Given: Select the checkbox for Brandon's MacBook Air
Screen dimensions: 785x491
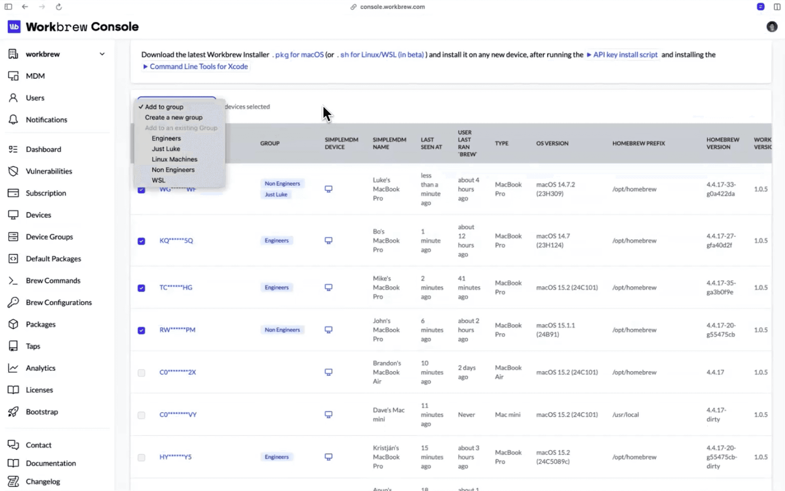Looking at the screenshot, I should tap(141, 373).
